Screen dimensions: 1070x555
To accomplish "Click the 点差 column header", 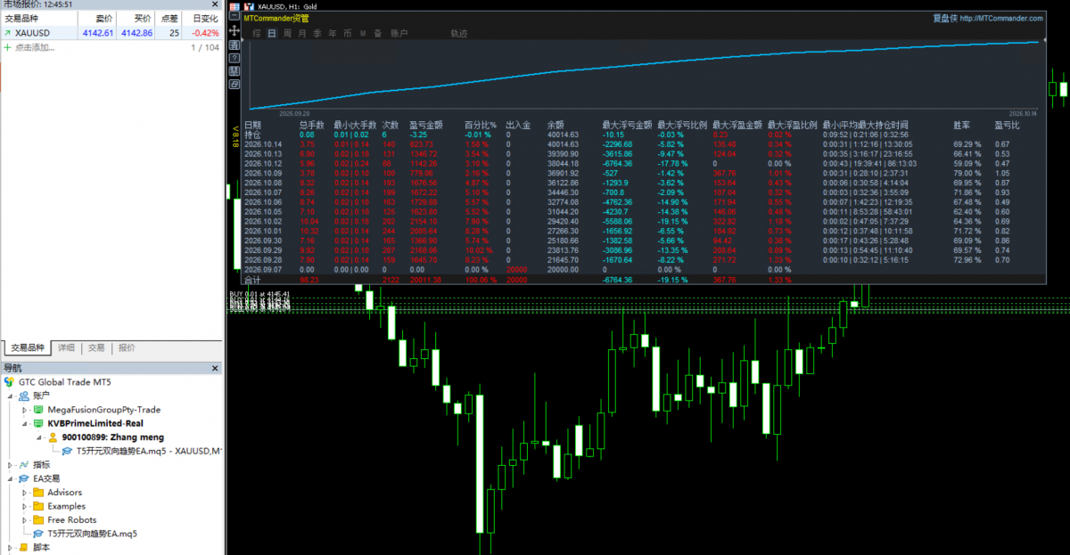I will [169, 18].
